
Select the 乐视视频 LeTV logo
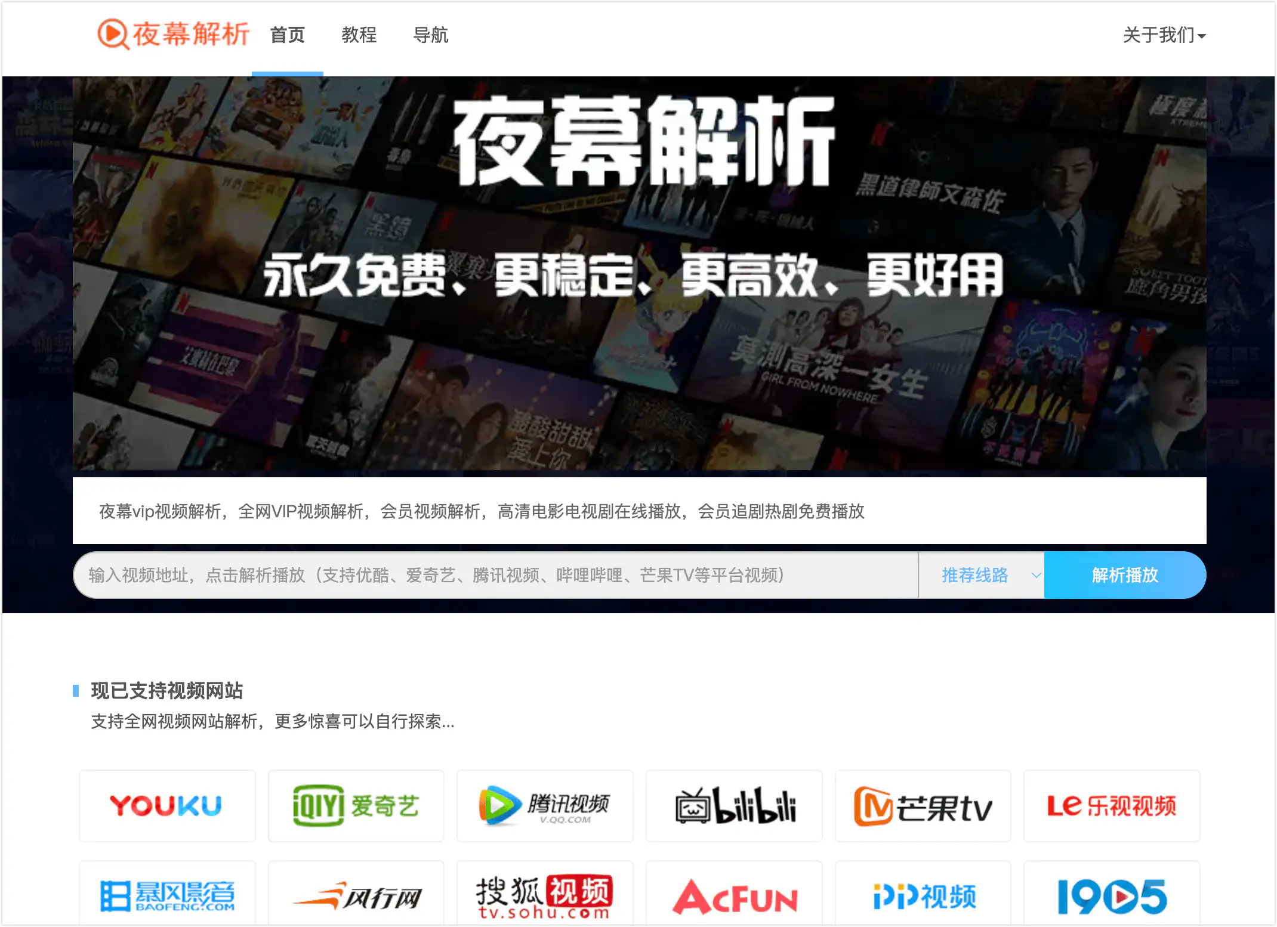click(x=1111, y=806)
